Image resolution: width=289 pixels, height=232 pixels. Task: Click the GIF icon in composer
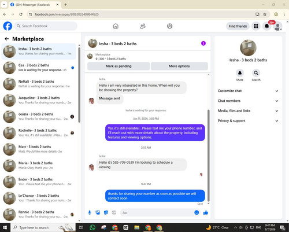(114, 212)
